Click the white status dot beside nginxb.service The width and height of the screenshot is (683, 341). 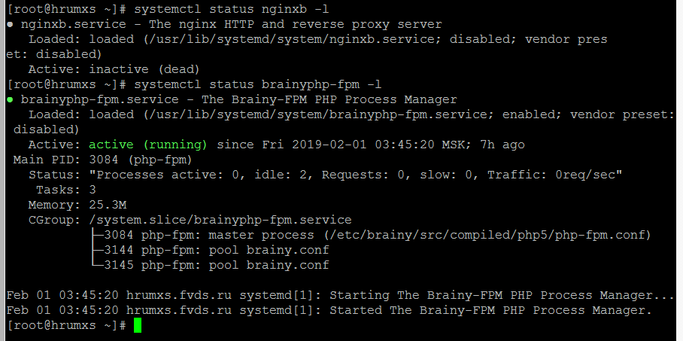[9, 24]
